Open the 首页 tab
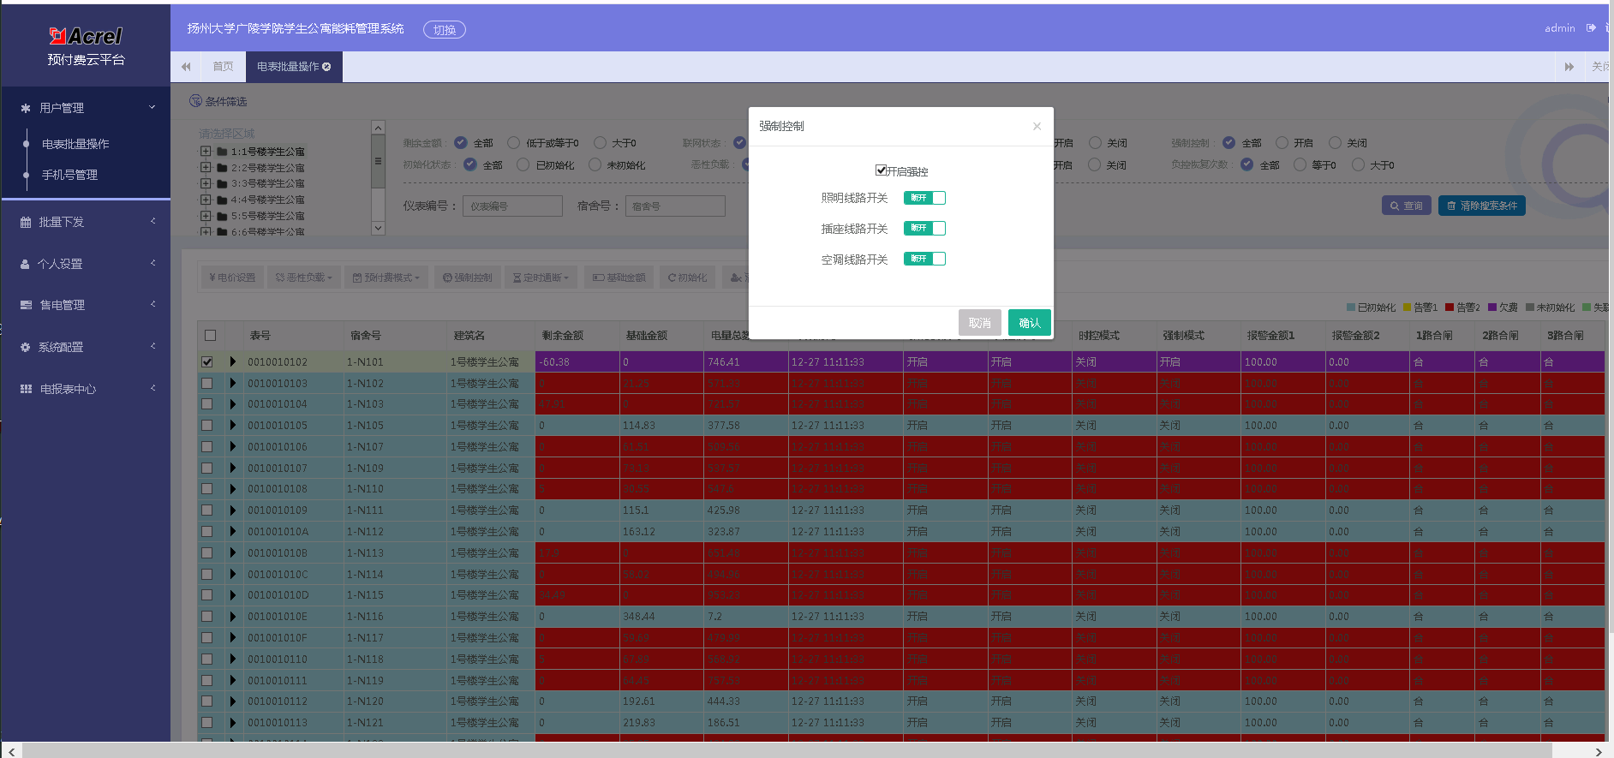Image resolution: width=1614 pixels, height=758 pixels. 223,67
